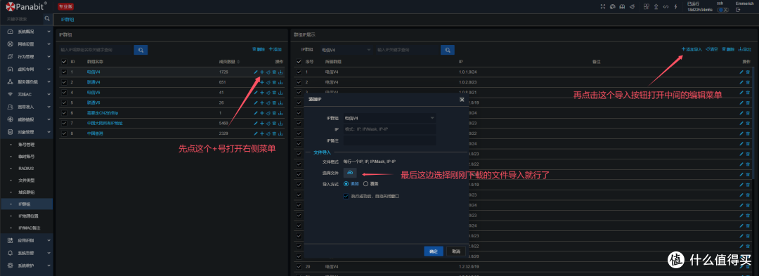Open the IP群组 dropdown in the 添加IP dialog
The width and height of the screenshot is (759, 276).
pyautogui.click(x=389, y=118)
